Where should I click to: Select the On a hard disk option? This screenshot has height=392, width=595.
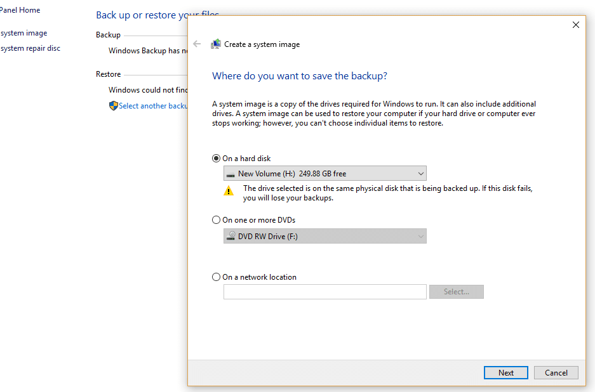[216, 159]
